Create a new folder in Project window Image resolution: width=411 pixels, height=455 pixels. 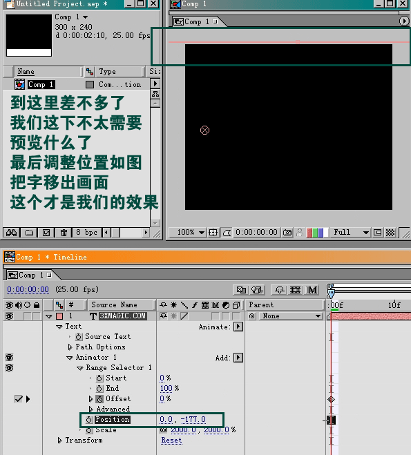click(x=29, y=233)
